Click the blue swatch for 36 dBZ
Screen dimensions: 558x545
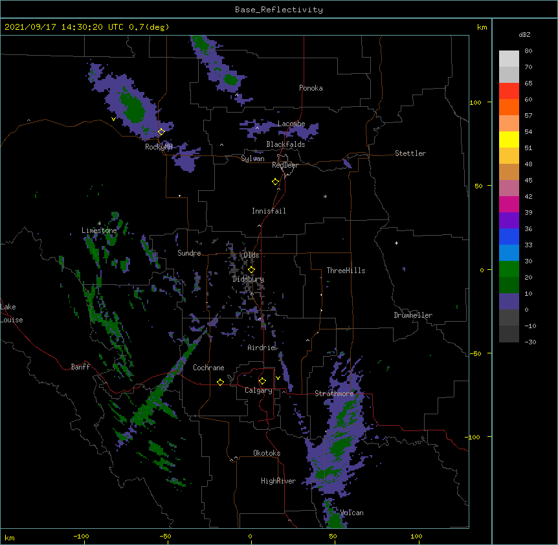point(509,236)
